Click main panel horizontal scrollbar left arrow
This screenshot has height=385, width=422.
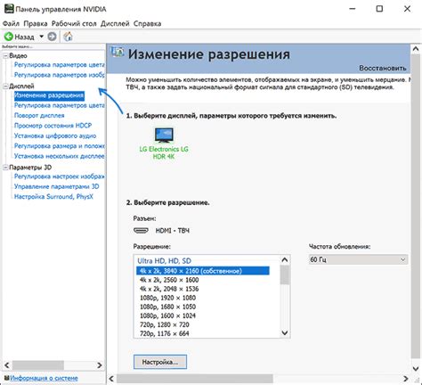[x=111, y=379]
